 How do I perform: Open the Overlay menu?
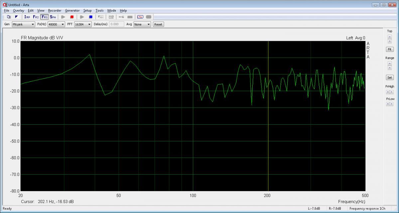(x=19, y=11)
